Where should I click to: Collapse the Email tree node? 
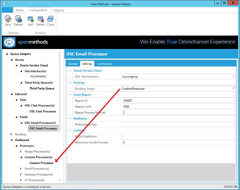(16, 117)
